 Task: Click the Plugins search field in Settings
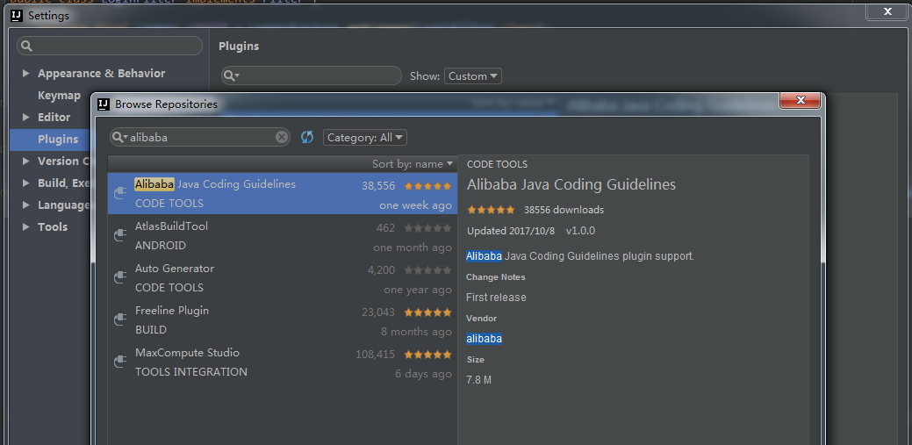(312, 75)
